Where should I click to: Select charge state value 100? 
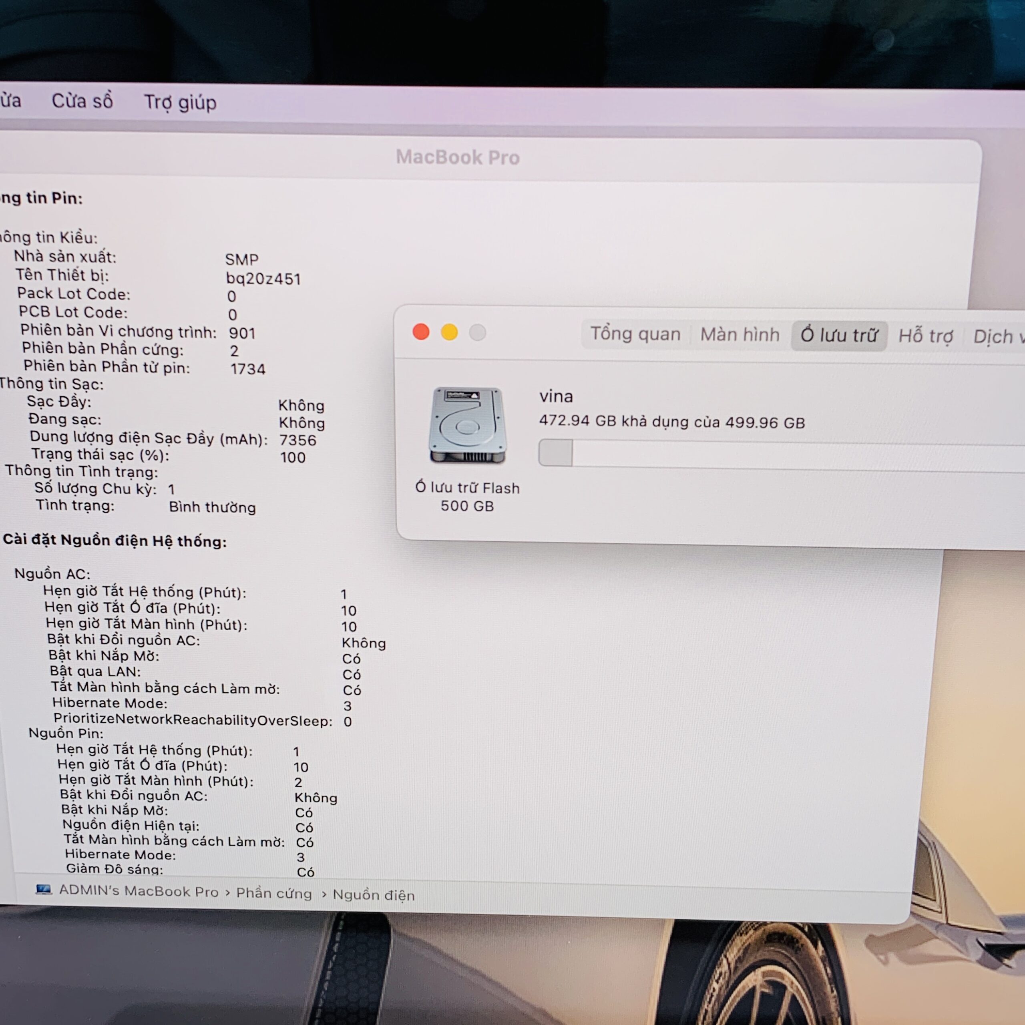tap(293, 457)
